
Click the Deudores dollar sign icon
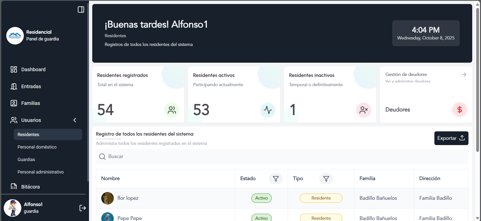(460, 109)
